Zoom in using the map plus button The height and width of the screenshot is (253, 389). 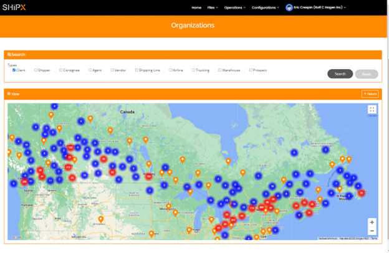(372, 222)
